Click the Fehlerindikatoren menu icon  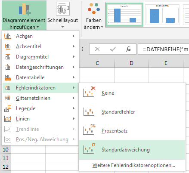coord(8,88)
